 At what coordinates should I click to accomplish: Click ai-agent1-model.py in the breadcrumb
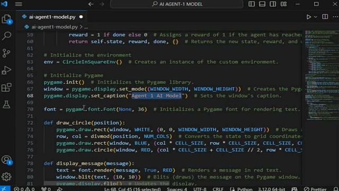[55, 27]
